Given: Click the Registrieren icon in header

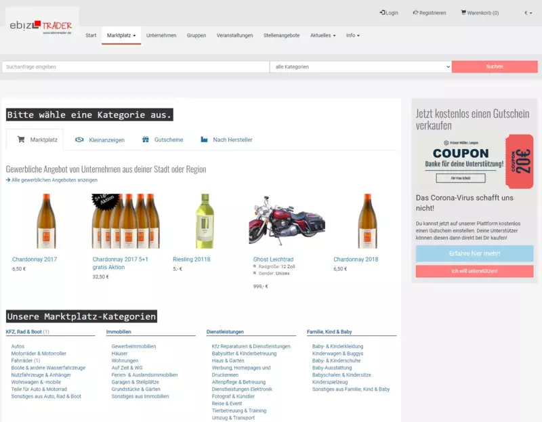Looking at the screenshot, I should tap(416, 12).
